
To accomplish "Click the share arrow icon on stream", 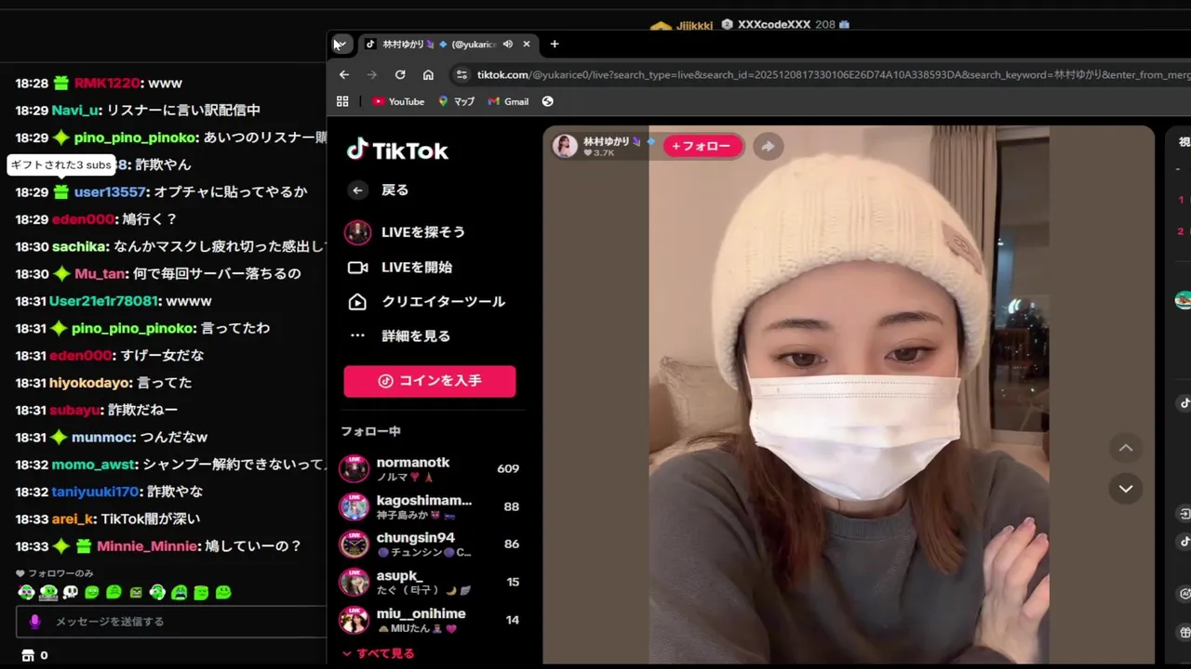I will coord(768,146).
